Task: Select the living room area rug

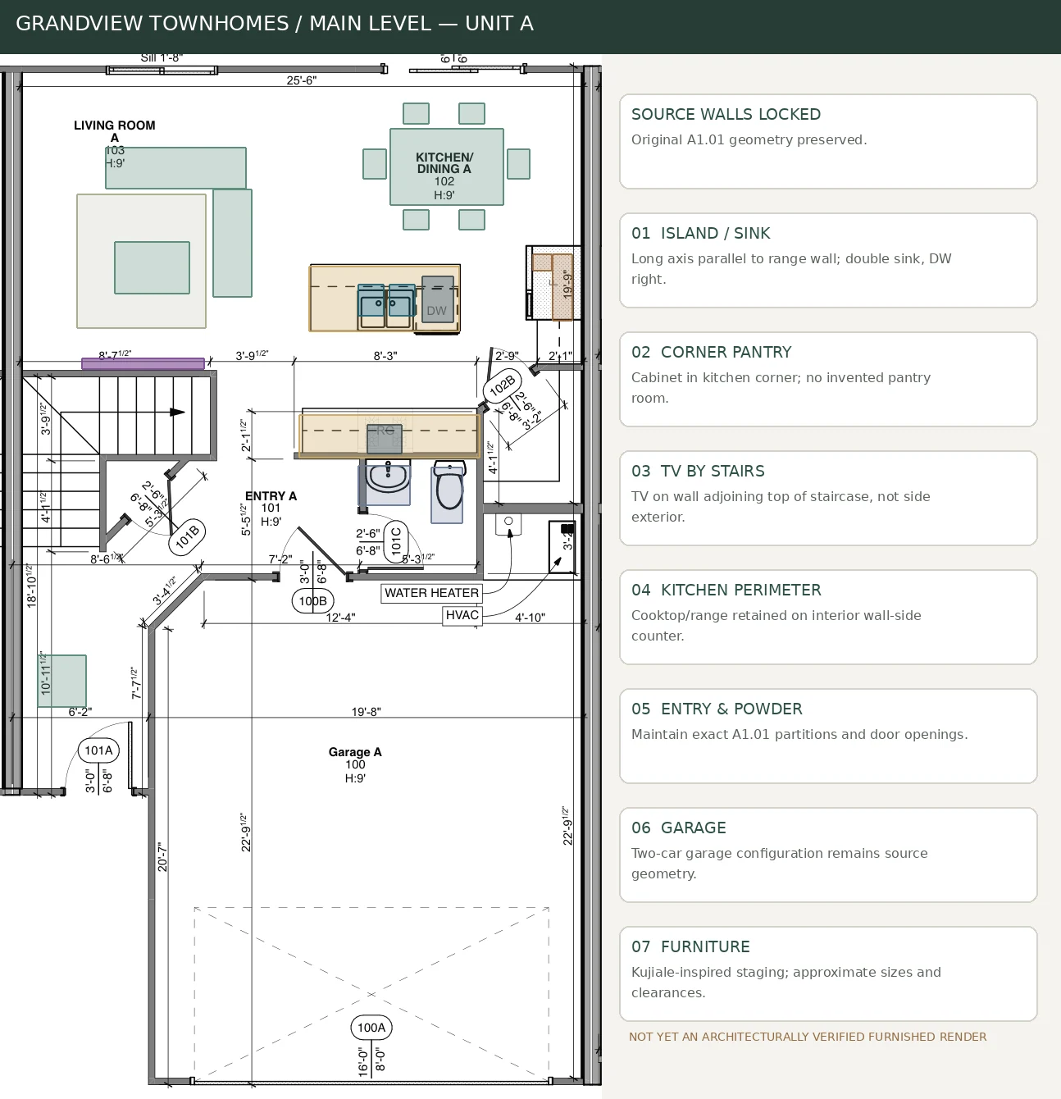Action: [x=141, y=261]
